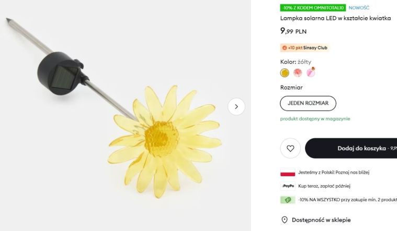Open Jesteśmy z Polski! Poznaj nas bliżej link
The width and height of the screenshot is (397, 231).
[x=334, y=173]
